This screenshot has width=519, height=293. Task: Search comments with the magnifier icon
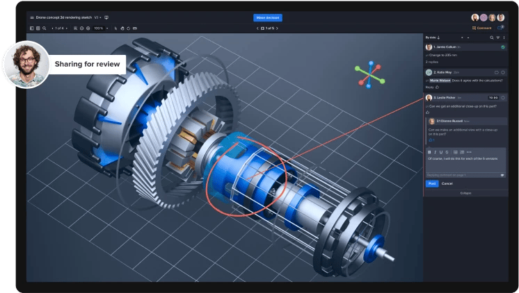tap(491, 37)
